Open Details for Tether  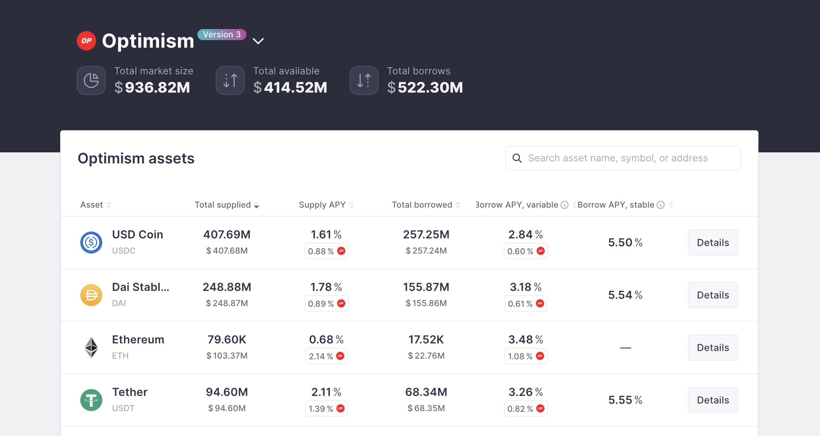pyautogui.click(x=713, y=400)
